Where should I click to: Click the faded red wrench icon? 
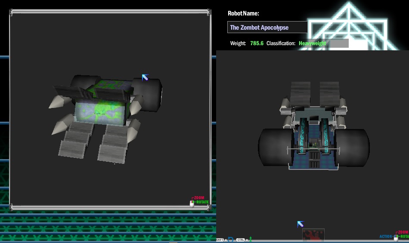pos(313,235)
